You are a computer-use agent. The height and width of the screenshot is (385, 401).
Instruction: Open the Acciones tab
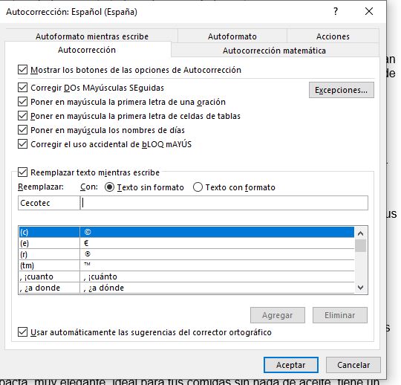click(333, 36)
